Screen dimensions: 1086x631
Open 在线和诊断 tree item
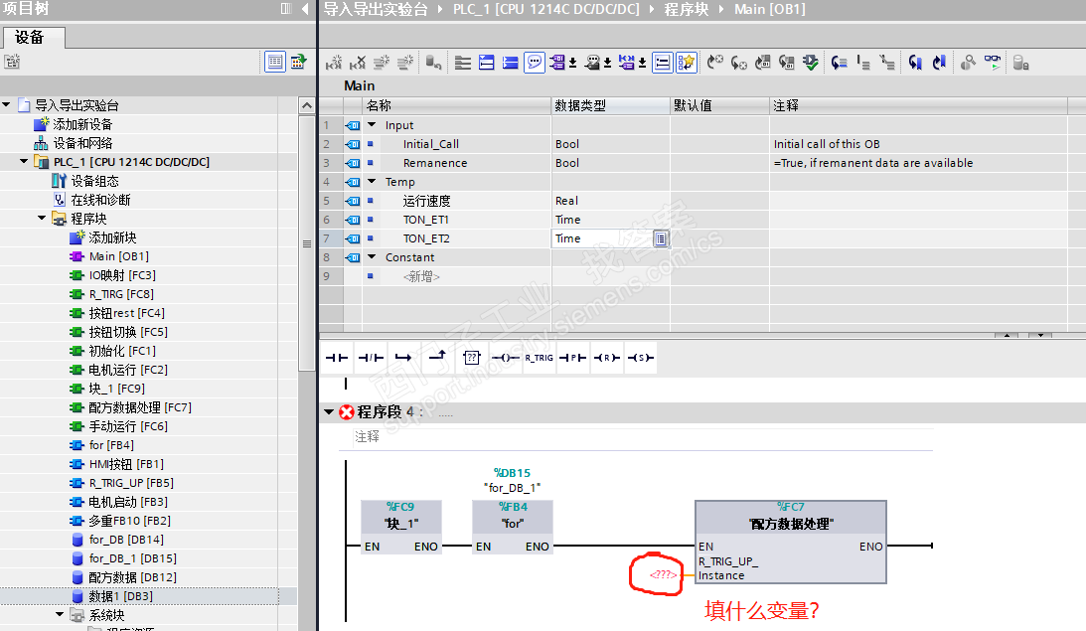(100, 200)
